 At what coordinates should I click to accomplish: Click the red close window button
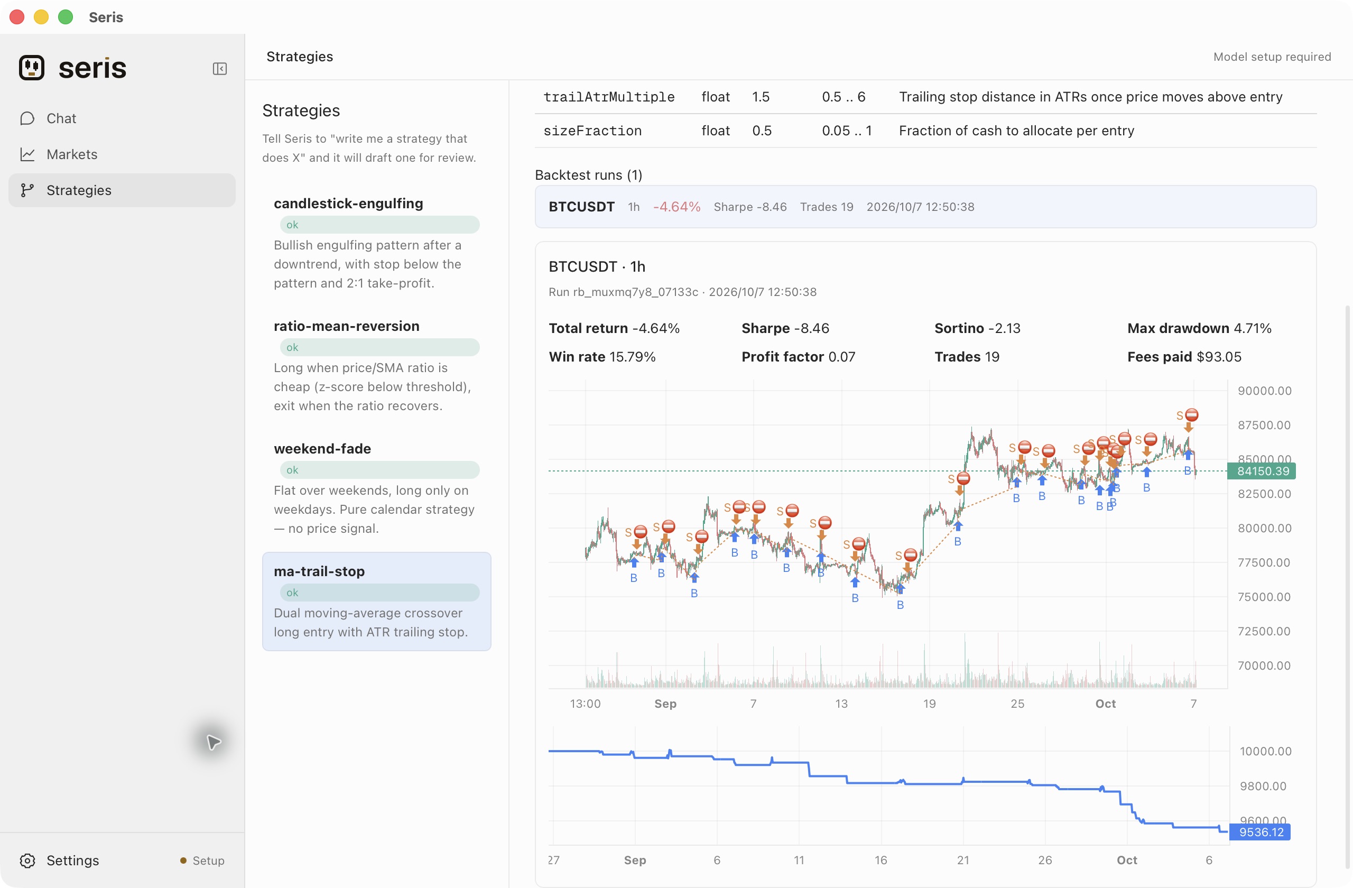point(17,17)
